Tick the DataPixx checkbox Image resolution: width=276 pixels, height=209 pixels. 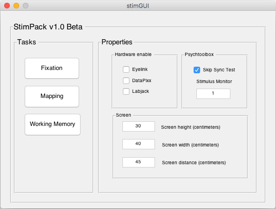click(x=126, y=81)
